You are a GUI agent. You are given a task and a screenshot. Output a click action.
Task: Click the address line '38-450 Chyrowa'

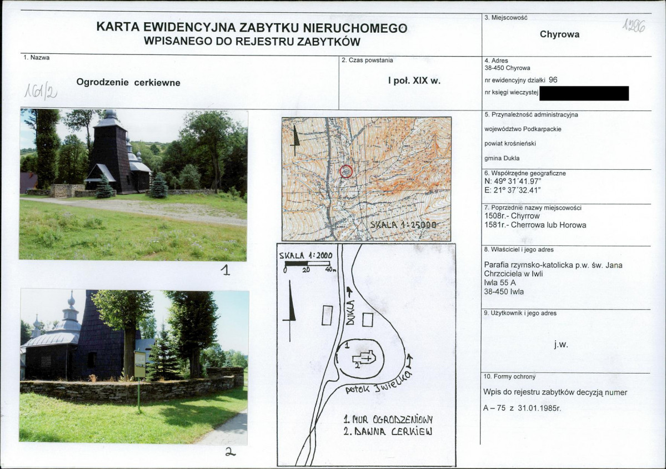point(507,68)
